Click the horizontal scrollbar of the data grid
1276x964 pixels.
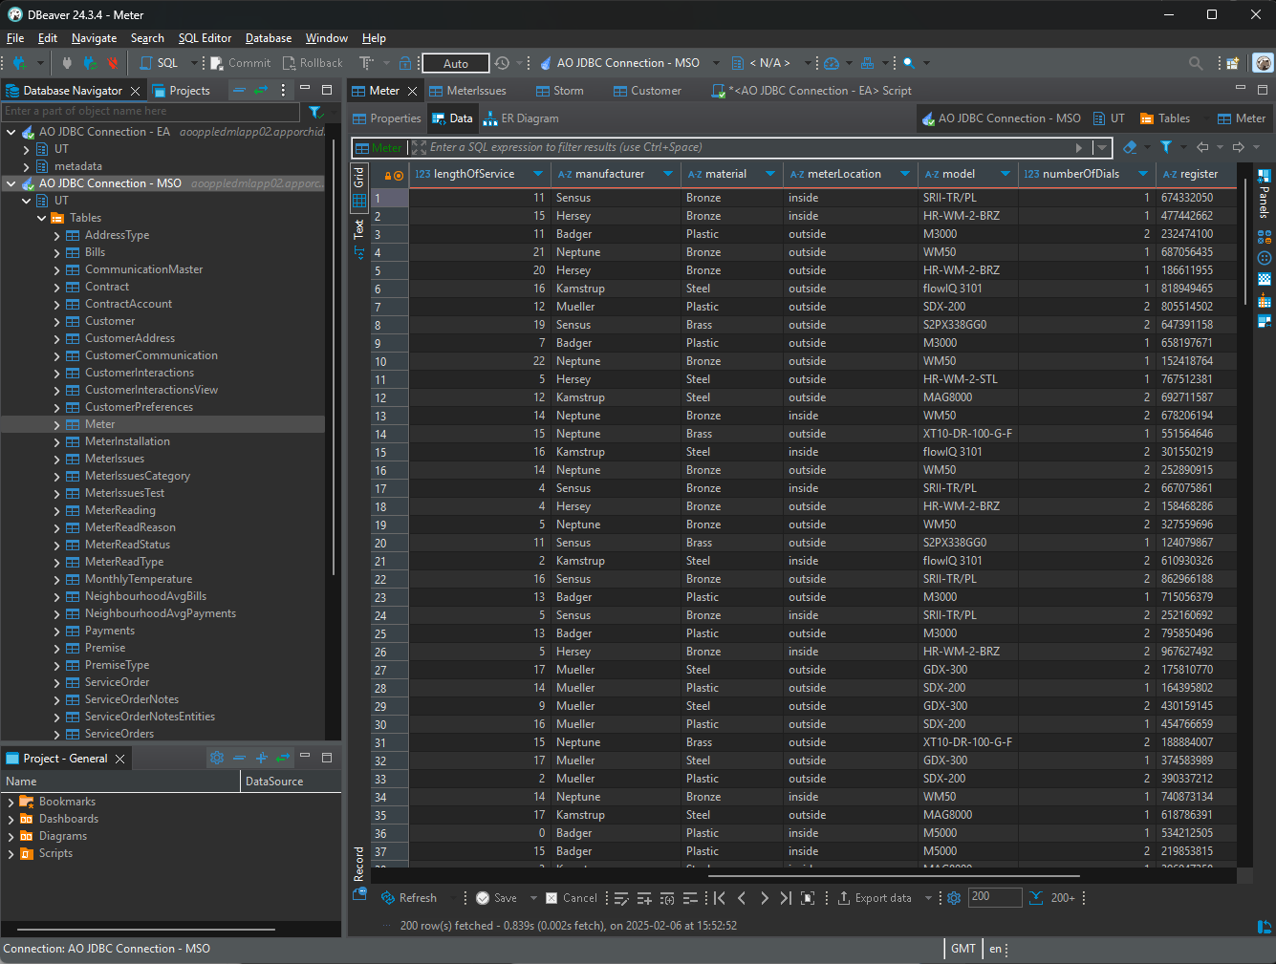pos(894,875)
